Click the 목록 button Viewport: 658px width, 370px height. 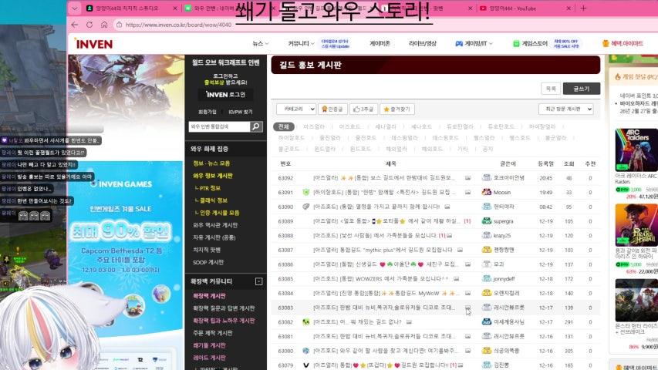click(x=551, y=89)
